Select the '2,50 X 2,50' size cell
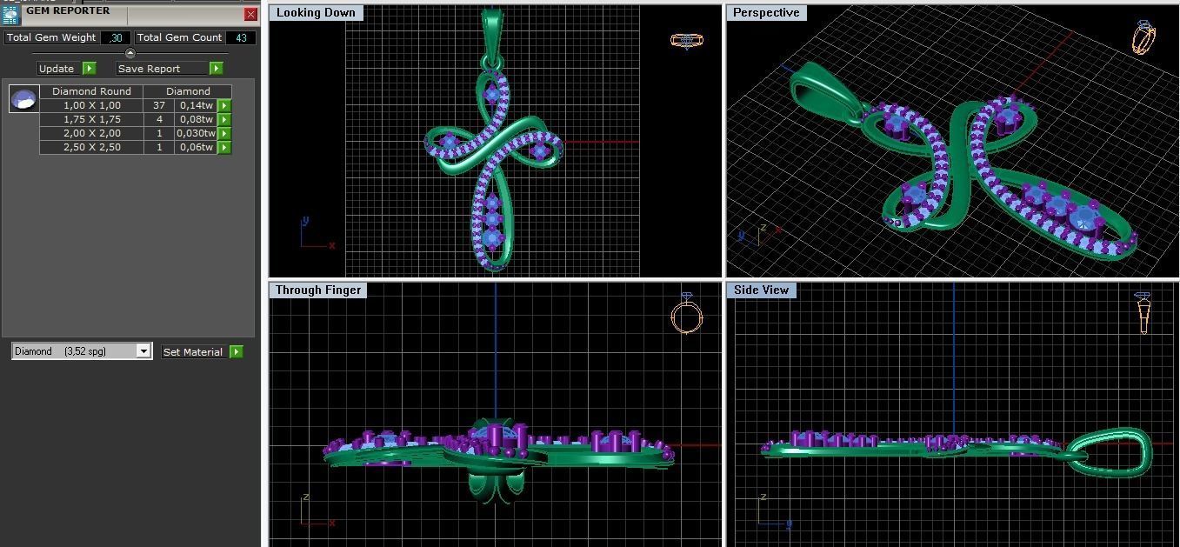 (x=91, y=147)
